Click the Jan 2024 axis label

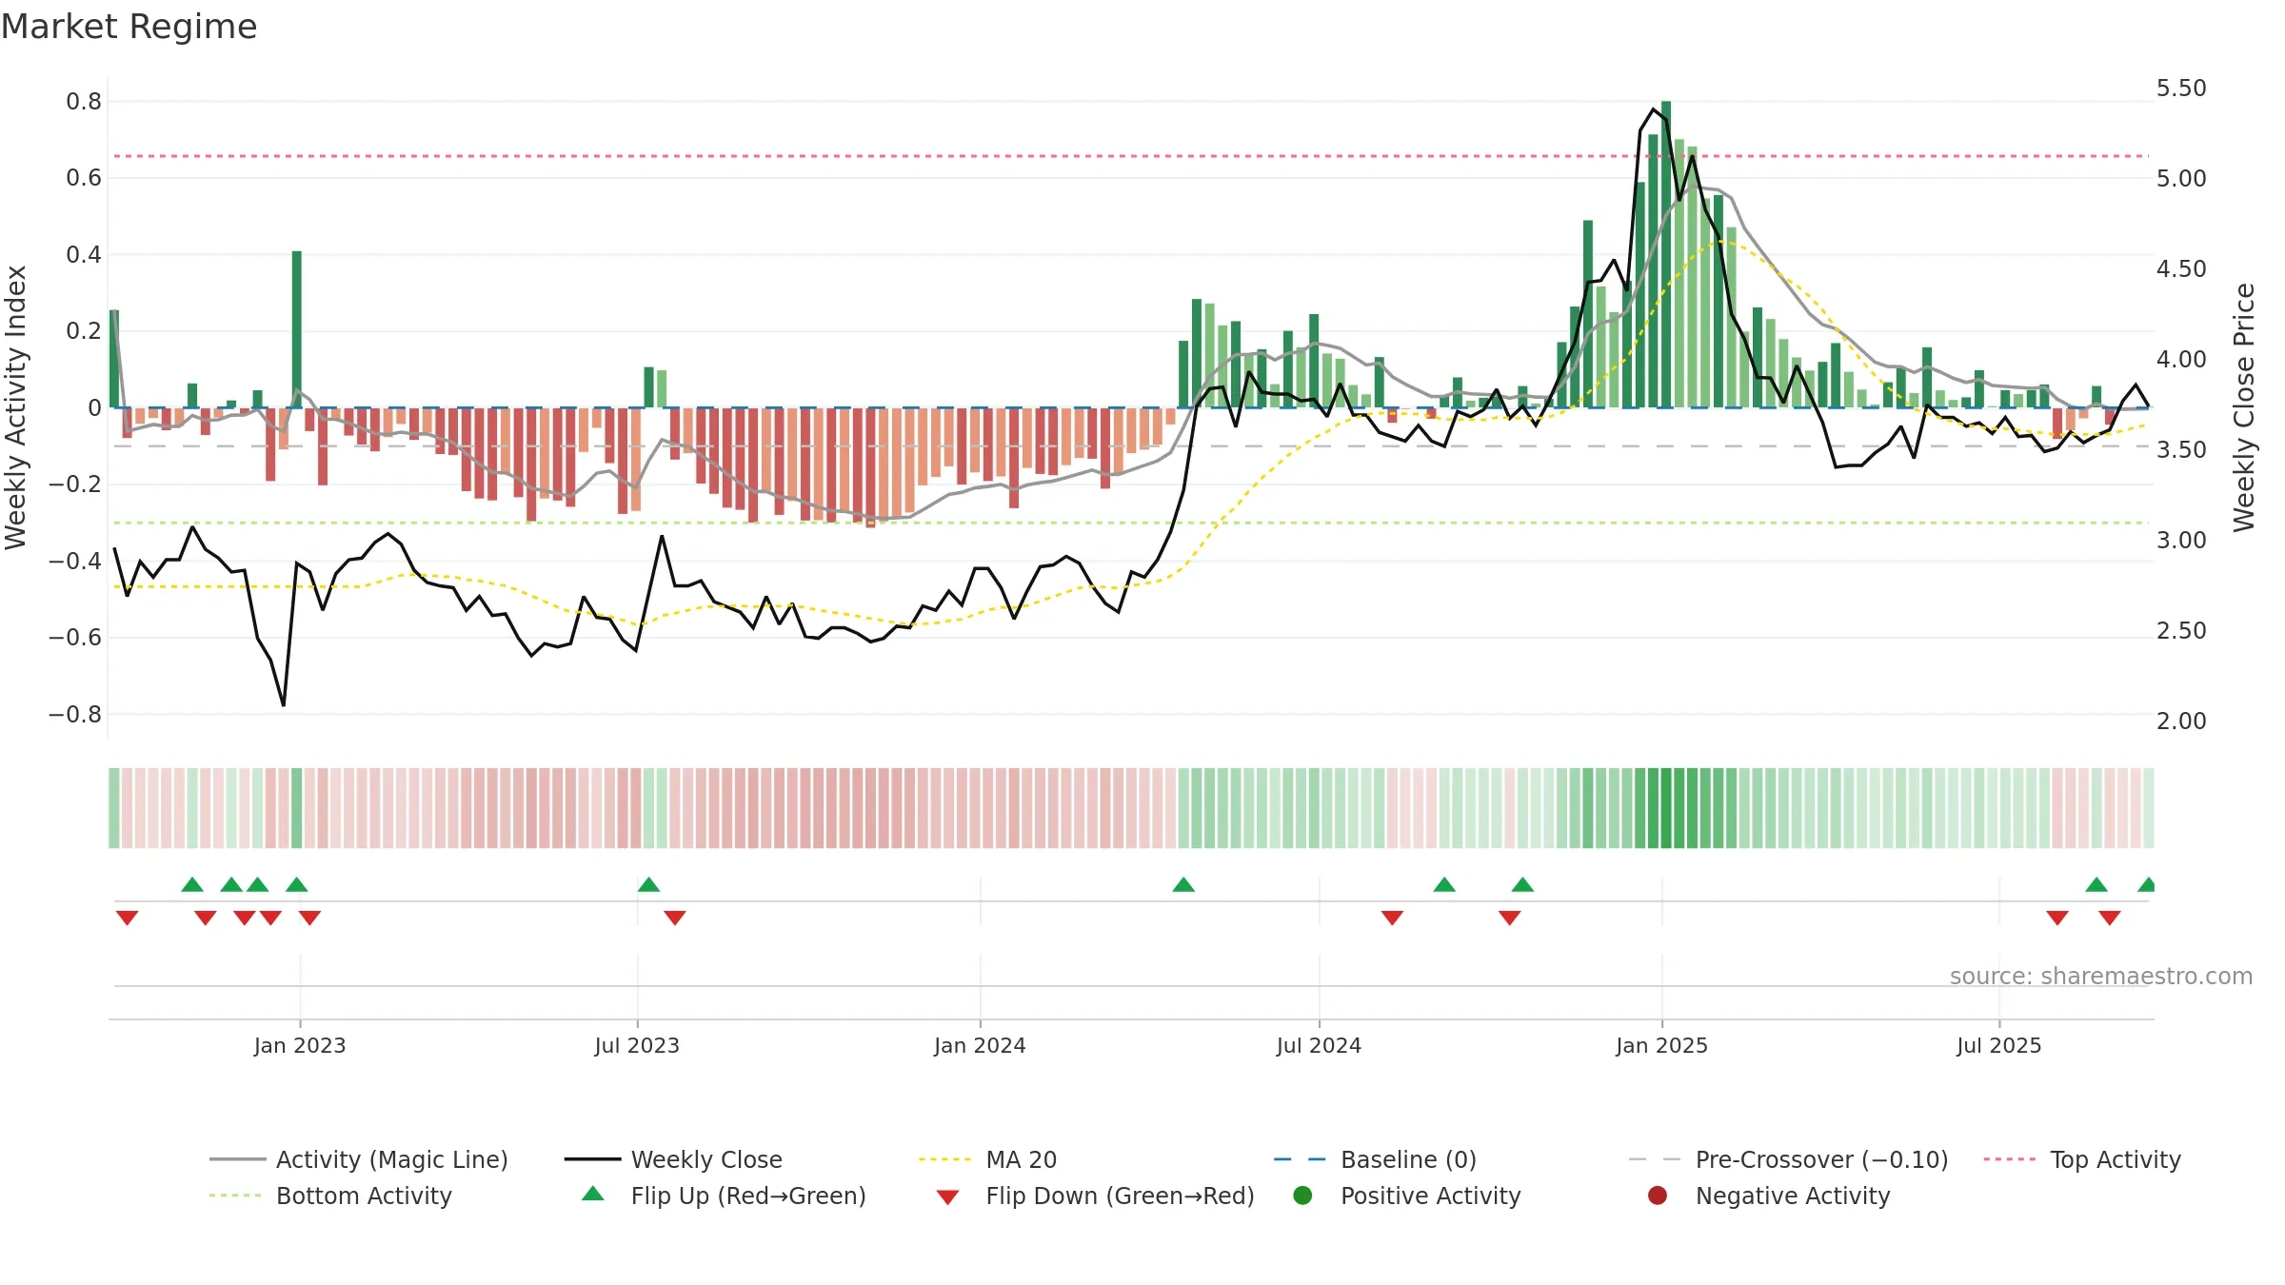pos(980,1045)
